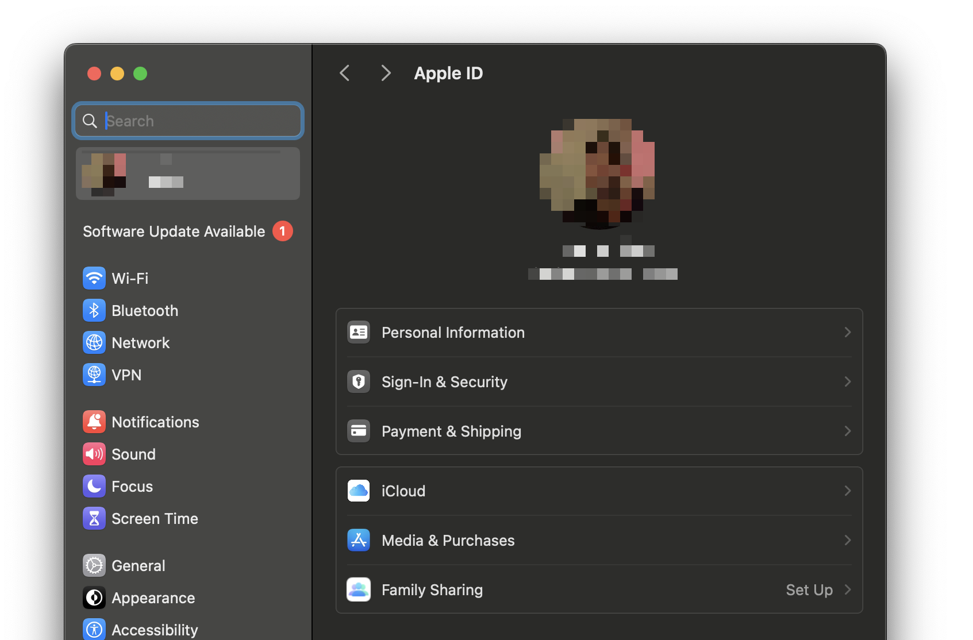Click the Screen Time hourglass icon
This screenshot has height=640, width=973.
[x=94, y=519]
